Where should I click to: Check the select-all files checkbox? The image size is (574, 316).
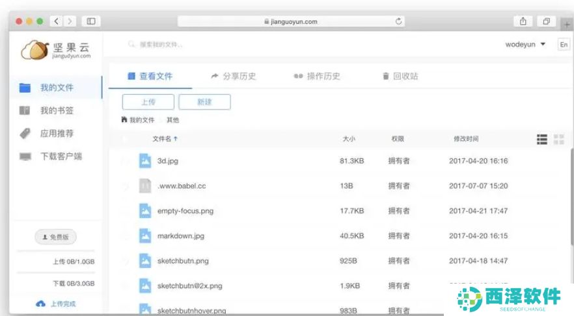[126, 139]
